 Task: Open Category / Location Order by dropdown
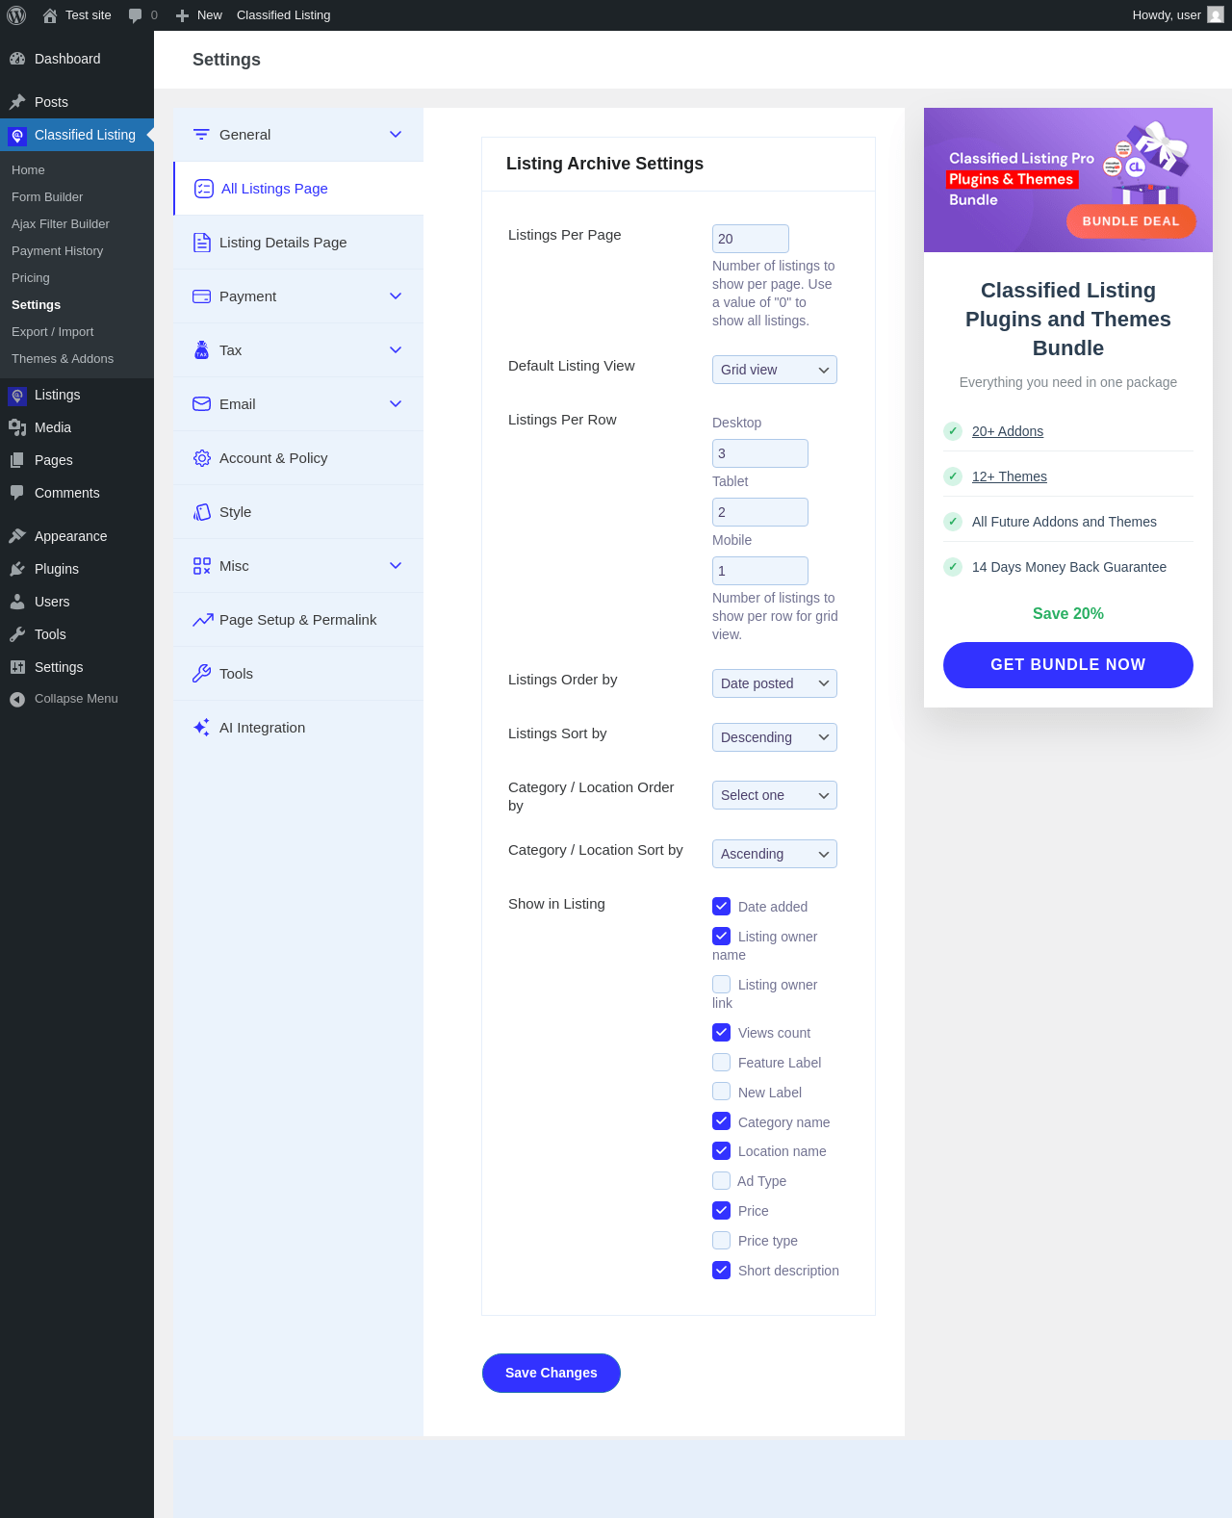[x=775, y=795]
